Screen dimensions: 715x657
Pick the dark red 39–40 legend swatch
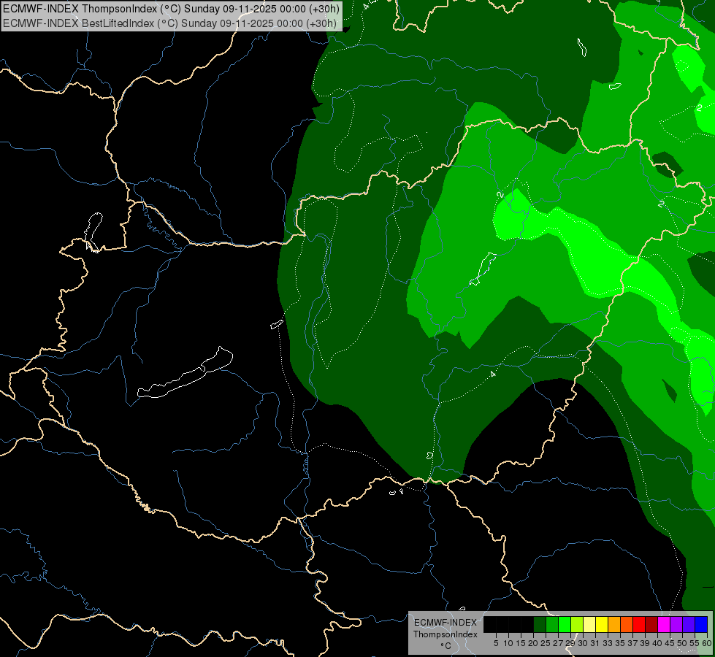click(x=651, y=624)
